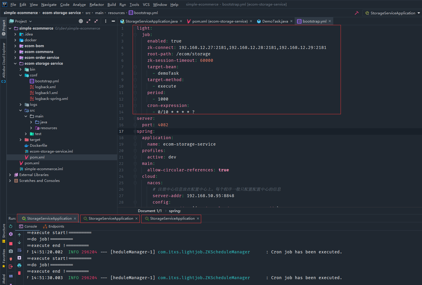
Task: Close the bootstrap.yml editor tab
Action: pyautogui.click(x=330, y=21)
